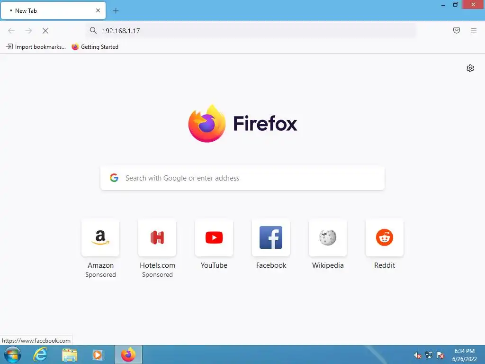
Task: Open Windows Explorer from the taskbar
Action: point(70,355)
